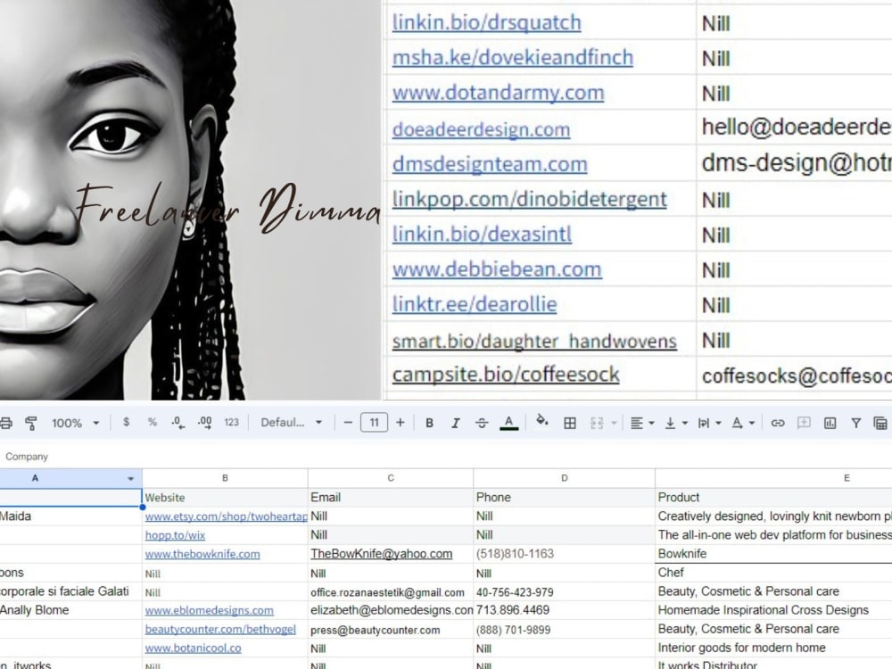Select the Email header cell

[x=391, y=497]
